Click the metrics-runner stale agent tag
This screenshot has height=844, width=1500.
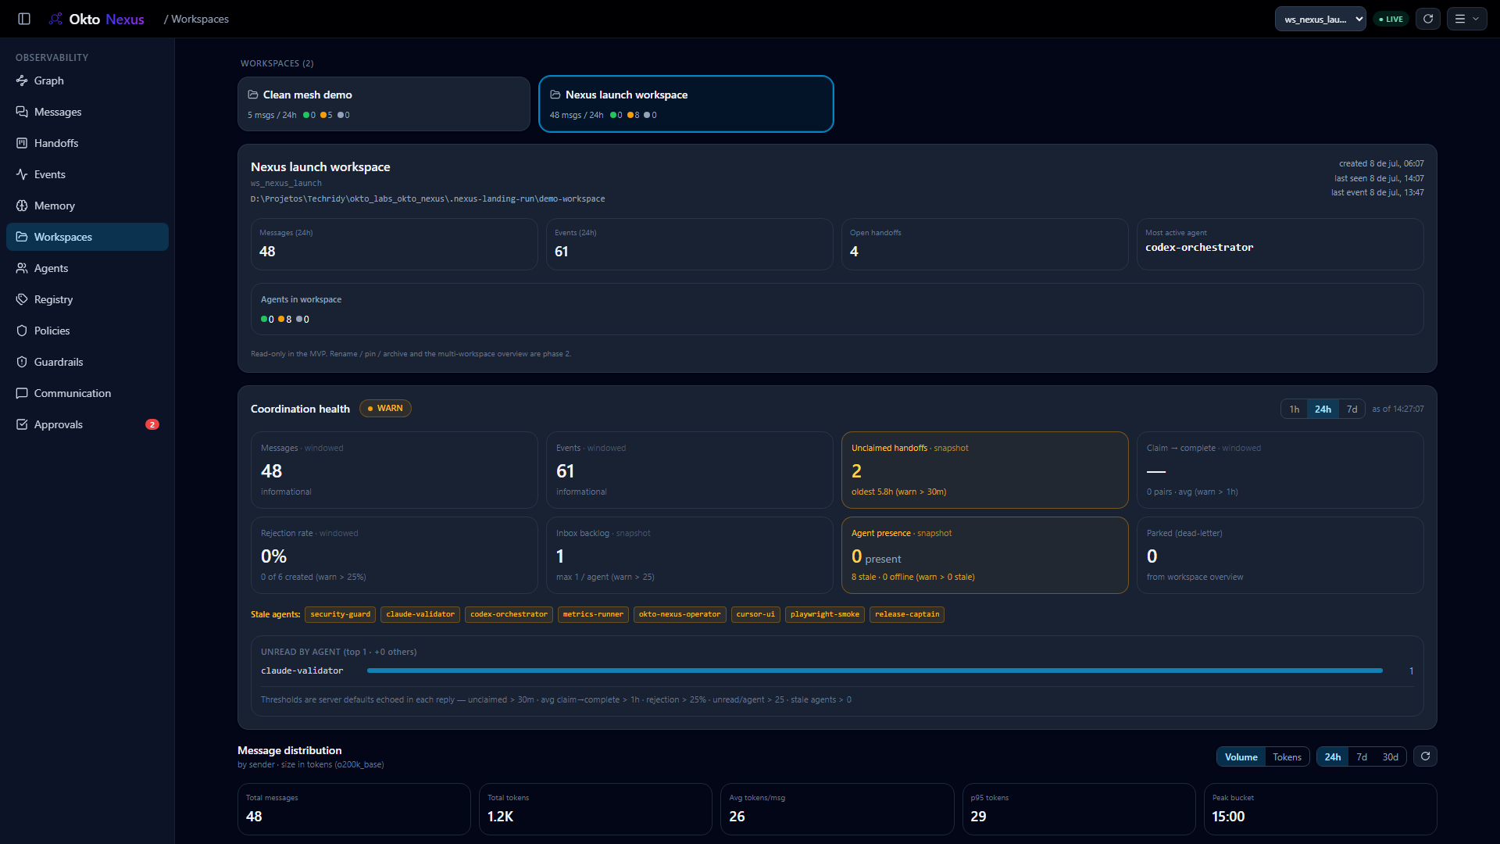point(593,614)
